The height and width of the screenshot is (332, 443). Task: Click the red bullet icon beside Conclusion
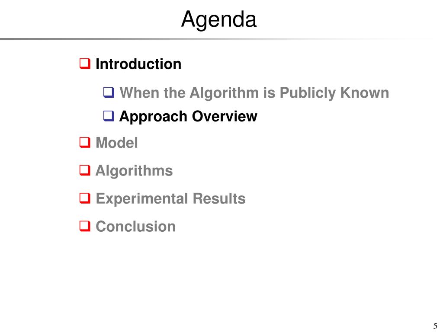85,226
